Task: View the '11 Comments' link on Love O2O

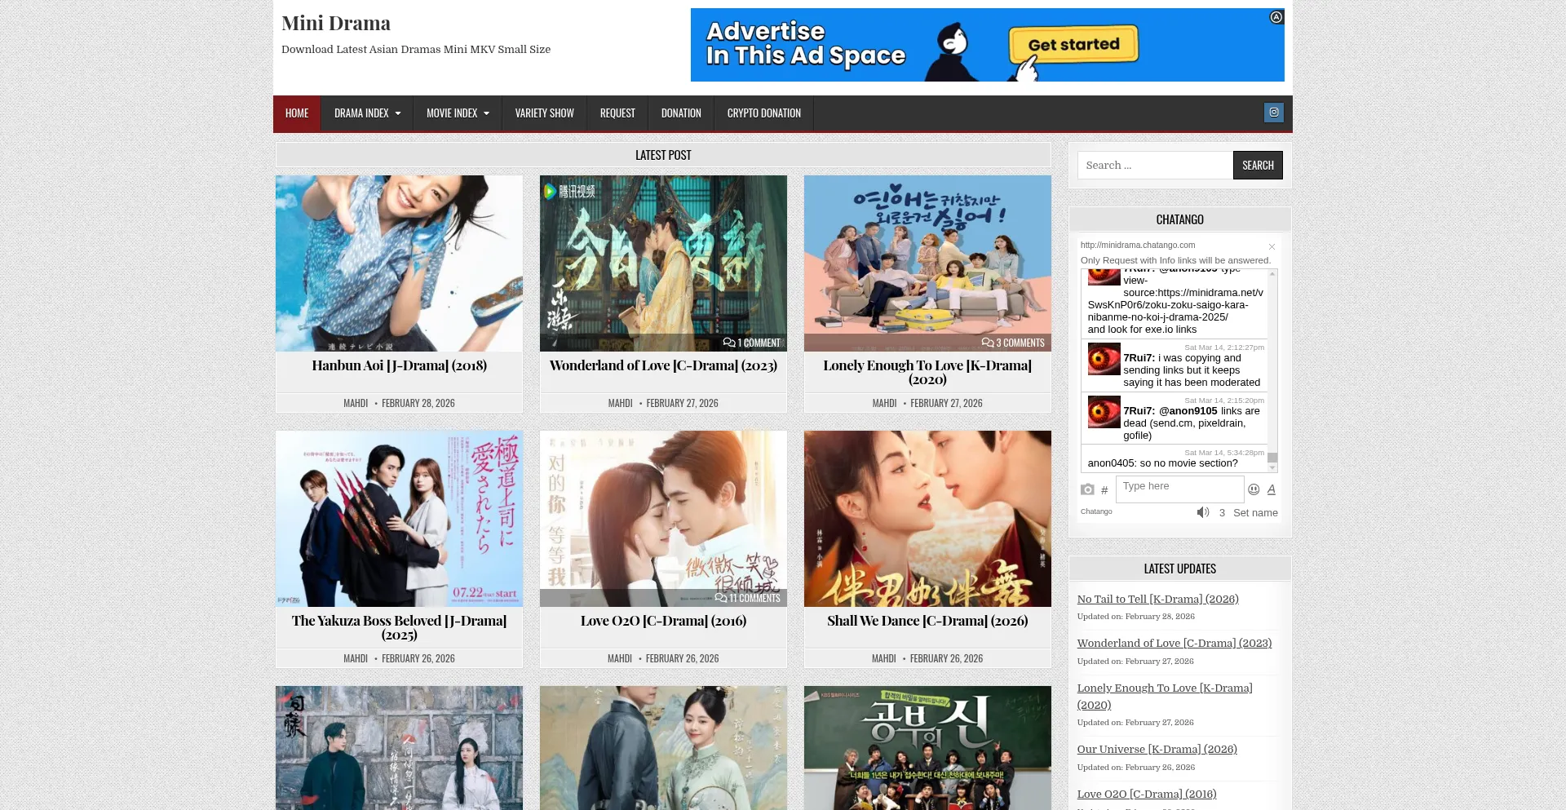Action: click(747, 598)
